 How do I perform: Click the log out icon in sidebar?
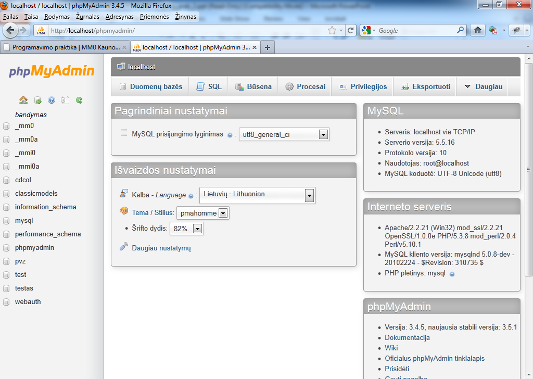point(37,100)
